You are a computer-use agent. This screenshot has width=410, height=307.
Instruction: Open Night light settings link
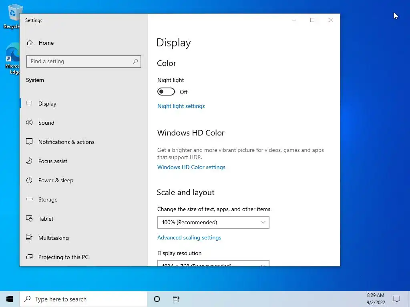pos(181,106)
